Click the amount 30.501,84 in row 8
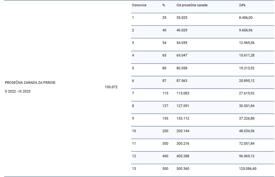This screenshot has height=177, width=275. pos(247,106)
